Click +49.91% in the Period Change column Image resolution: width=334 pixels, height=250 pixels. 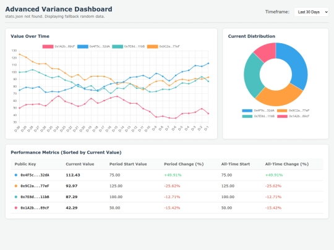pos(173,175)
